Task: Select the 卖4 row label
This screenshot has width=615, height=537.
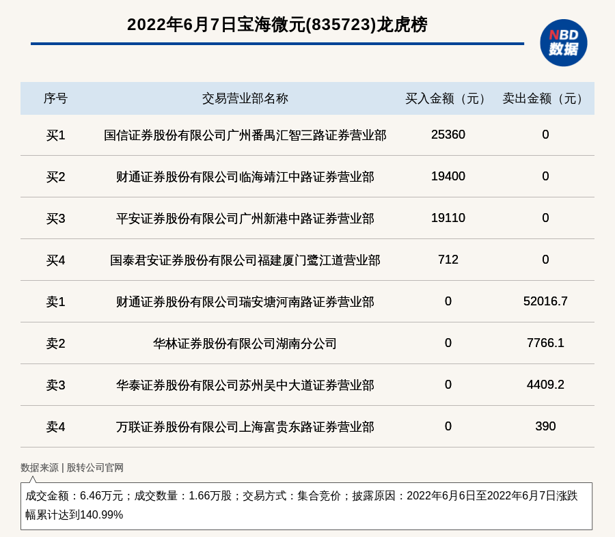Action: click(x=55, y=427)
